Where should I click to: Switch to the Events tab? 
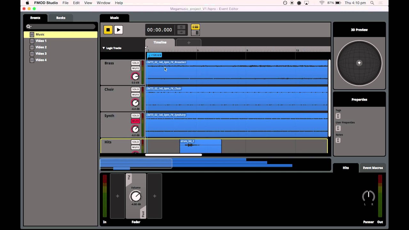(35, 18)
